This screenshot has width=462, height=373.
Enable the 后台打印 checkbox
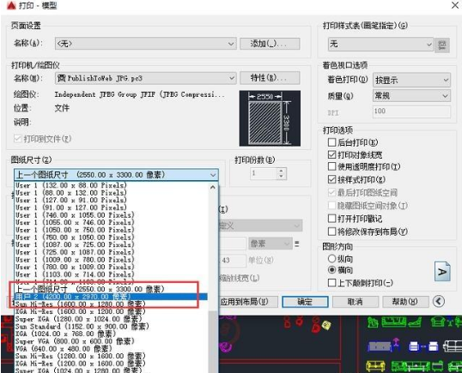point(331,142)
